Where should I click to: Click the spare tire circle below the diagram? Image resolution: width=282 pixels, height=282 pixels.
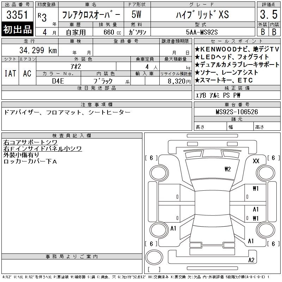point(154,257)
